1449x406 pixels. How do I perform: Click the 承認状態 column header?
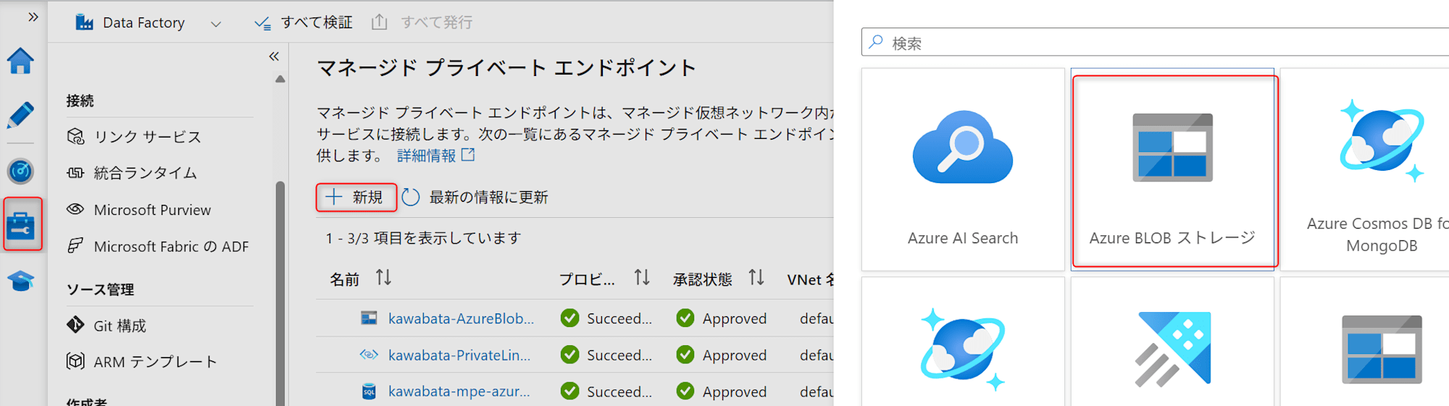703,279
